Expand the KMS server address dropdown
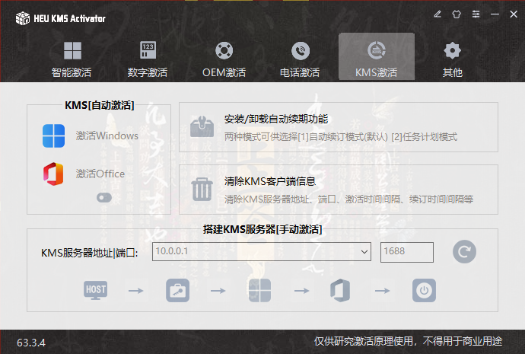The image size is (525, 354). (364, 252)
